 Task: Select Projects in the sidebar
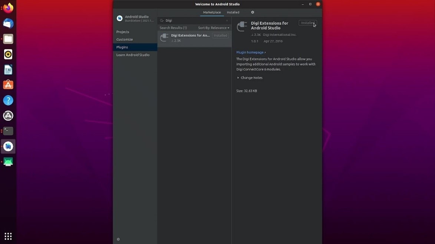pyautogui.click(x=123, y=32)
